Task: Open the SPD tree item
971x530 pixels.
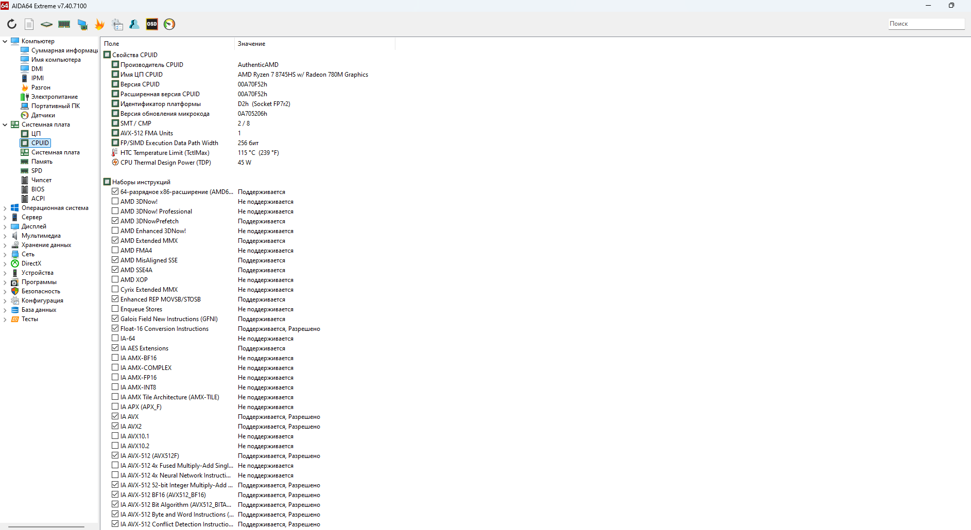Action: tap(37, 171)
